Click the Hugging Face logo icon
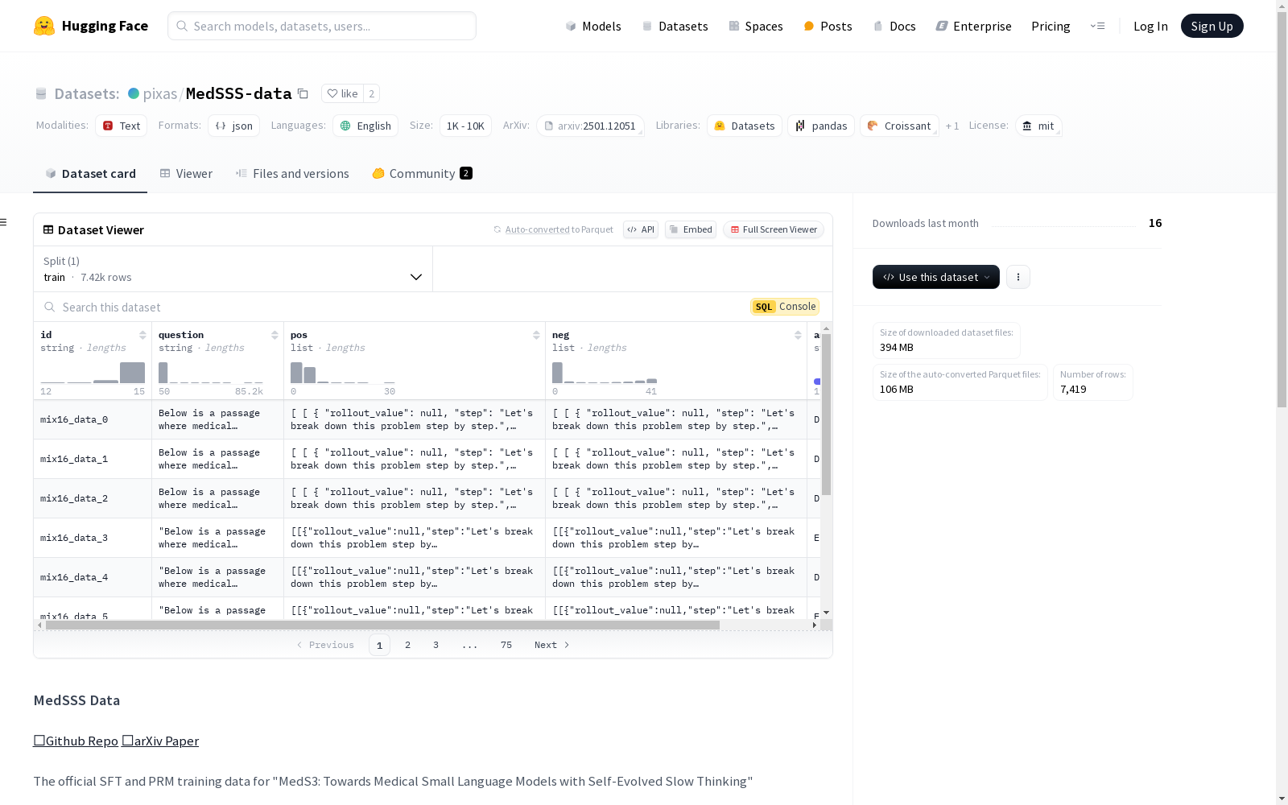Viewport: 1288px width, 805px height. pyautogui.click(x=44, y=26)
